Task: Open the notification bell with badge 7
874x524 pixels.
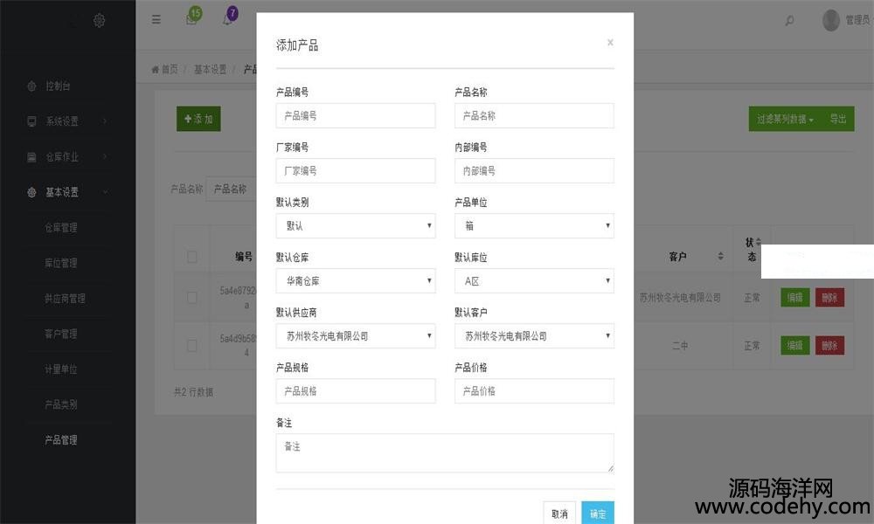Action: click(x=227, y=20)
